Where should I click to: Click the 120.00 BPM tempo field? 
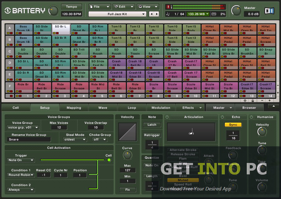tap(72, 14)
